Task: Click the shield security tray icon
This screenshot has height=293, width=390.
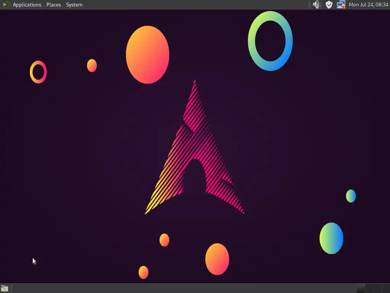Action: (x=329, y=5)
